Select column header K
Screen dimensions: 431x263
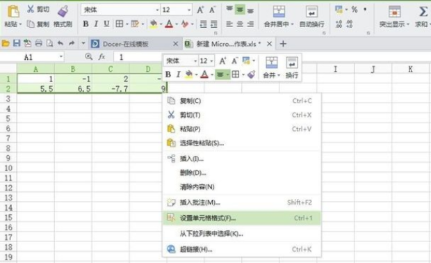410,69
